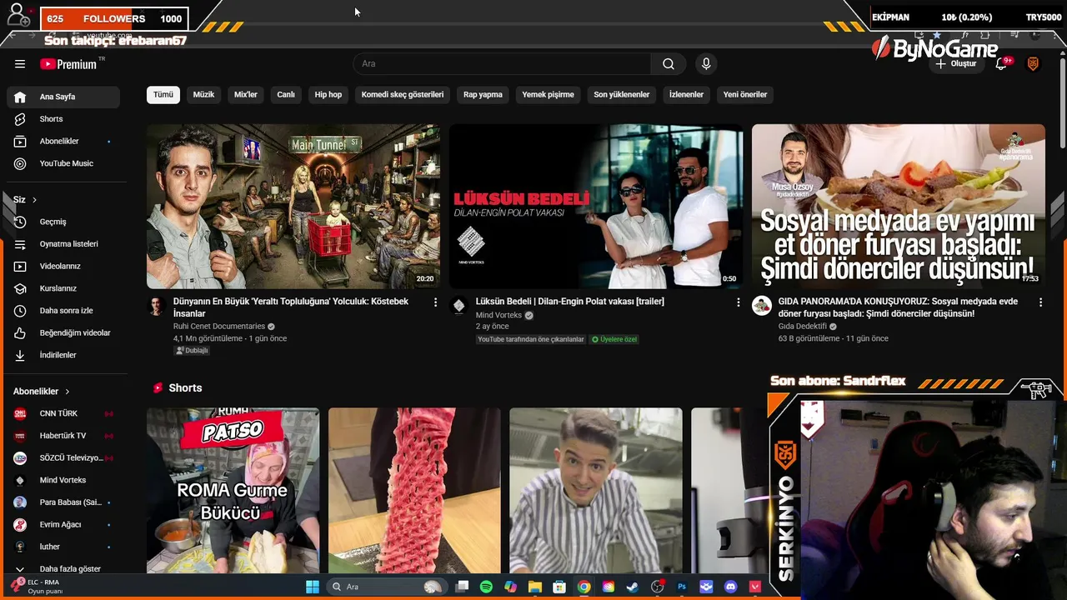Open the Windows Start menu
Screen dimensions: 1067x600
pos(312,587)
